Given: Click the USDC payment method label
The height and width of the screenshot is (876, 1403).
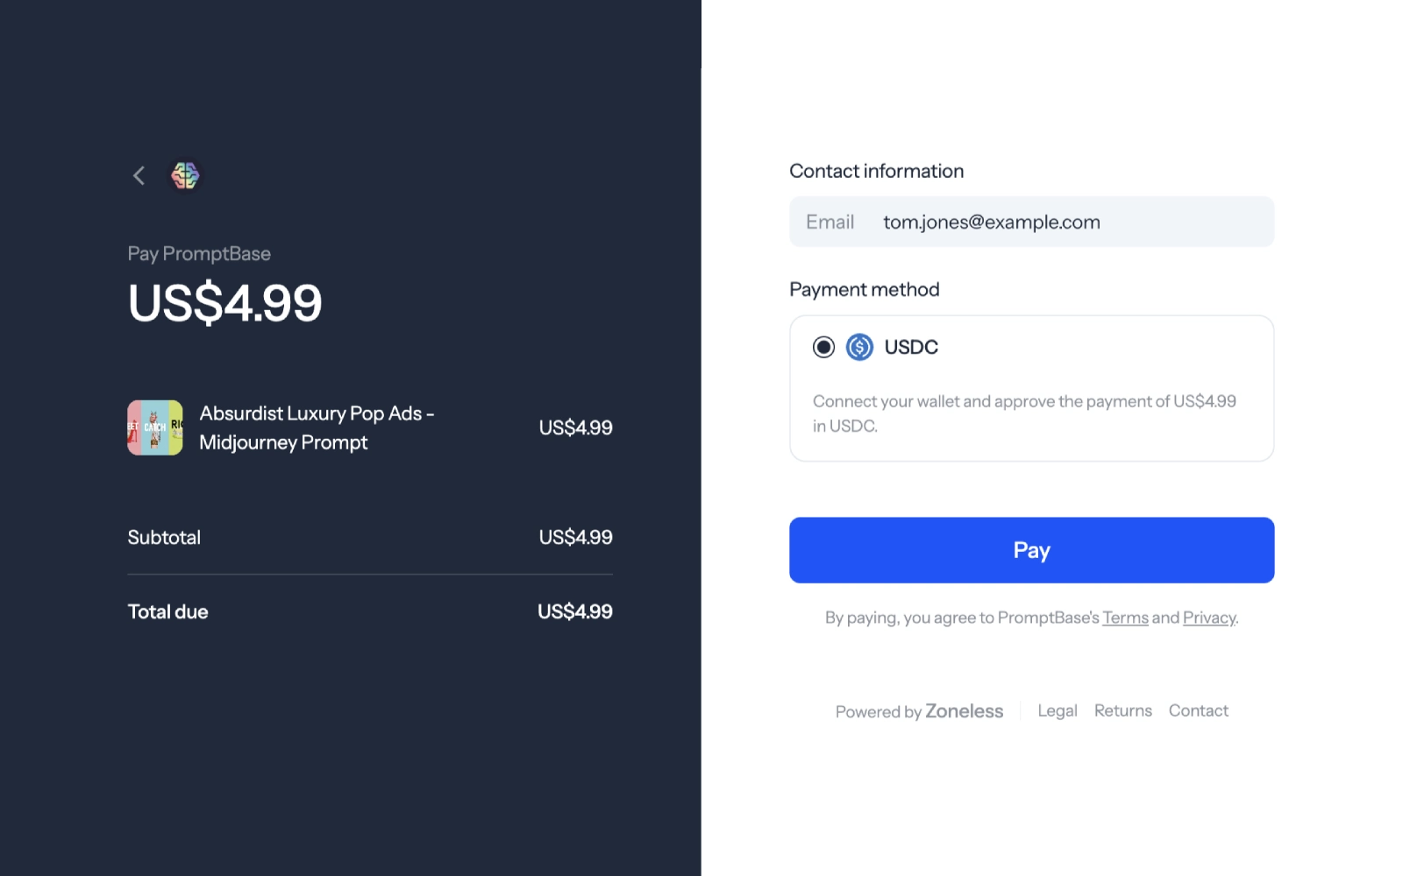Looking at the screenshot, I should 911,347.
